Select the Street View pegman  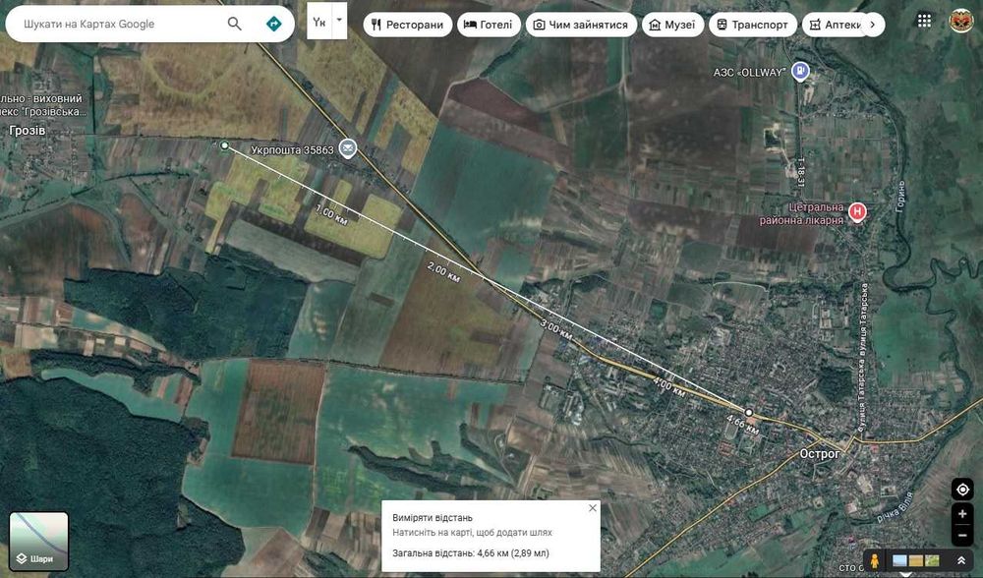pyautogui.click(x=874, y=560)
